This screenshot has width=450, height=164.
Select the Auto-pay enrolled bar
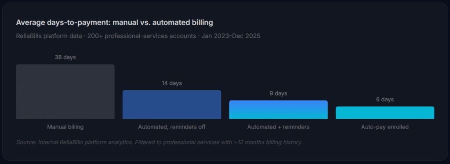(x=385, y=113)
